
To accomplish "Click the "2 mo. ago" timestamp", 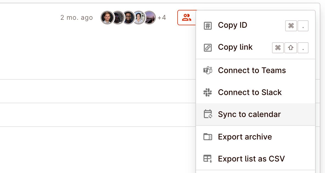I will click(77, 18).
